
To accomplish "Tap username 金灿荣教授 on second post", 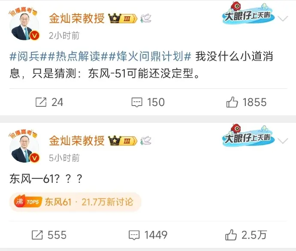I will point(77,141).
